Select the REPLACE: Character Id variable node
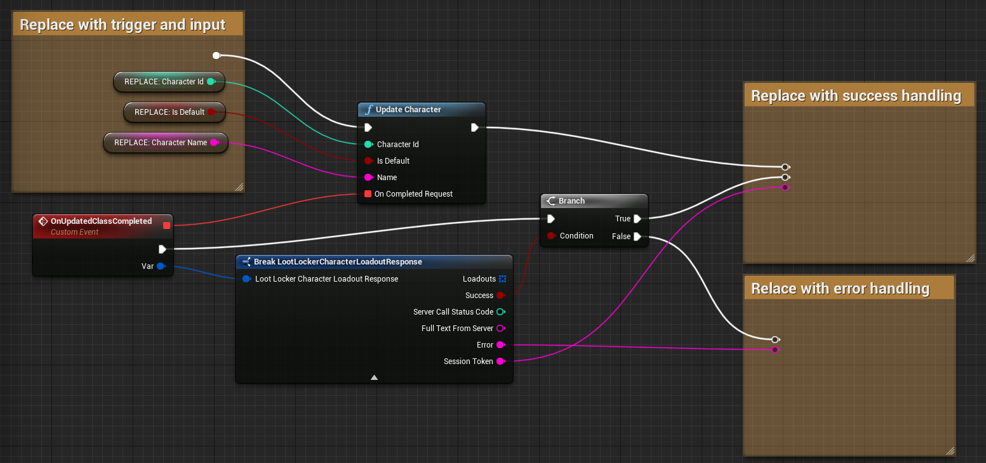 164,82
